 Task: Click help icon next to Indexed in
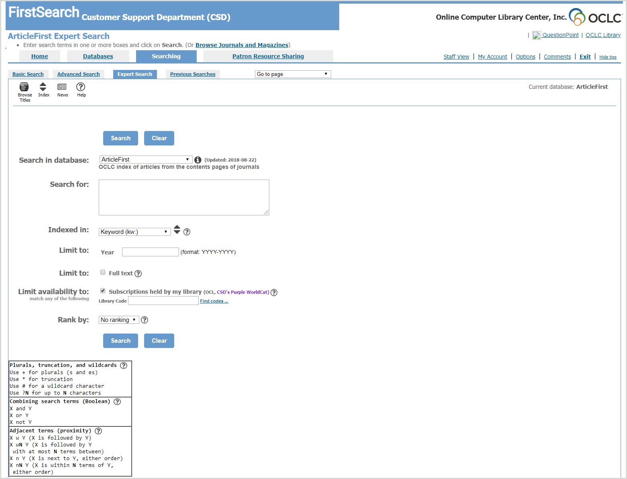[187, 232]
